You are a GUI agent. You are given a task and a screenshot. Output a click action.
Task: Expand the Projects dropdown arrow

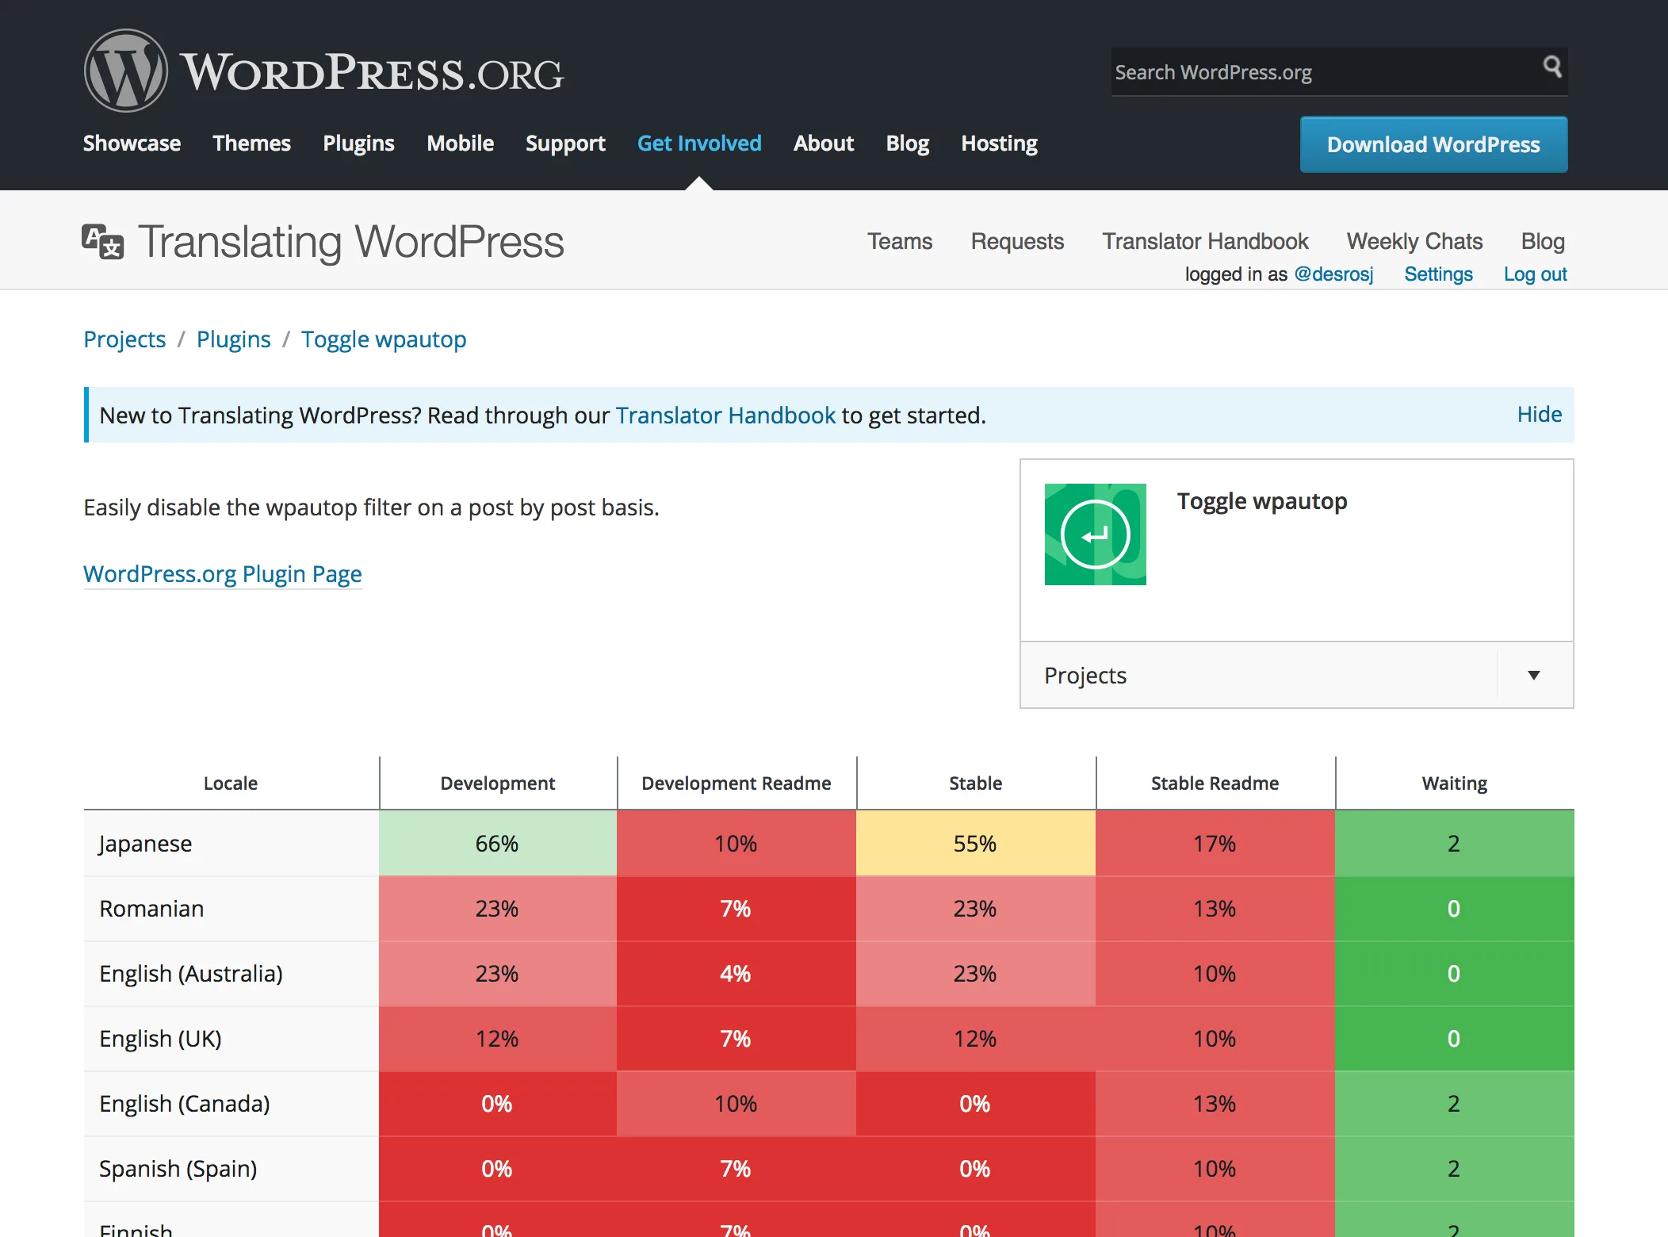(1533, 676)
